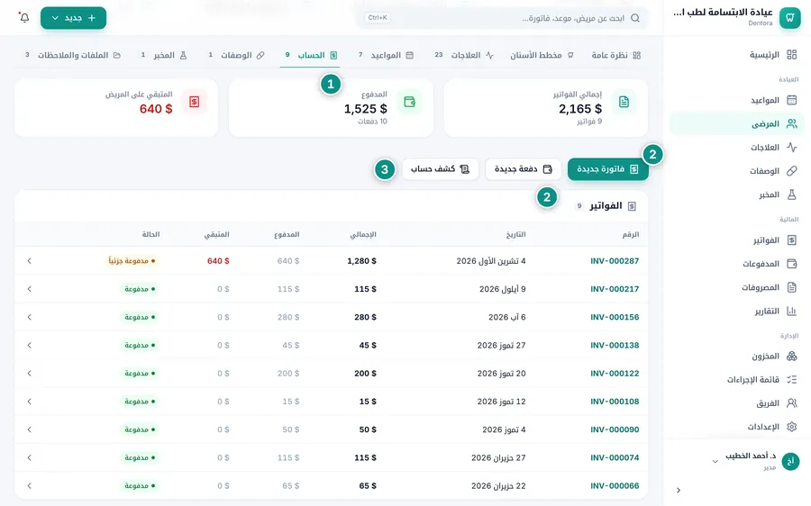811x506 pixels.
Task: Click the invoice icon beside الفواتير heading
Action: [632, 206]
